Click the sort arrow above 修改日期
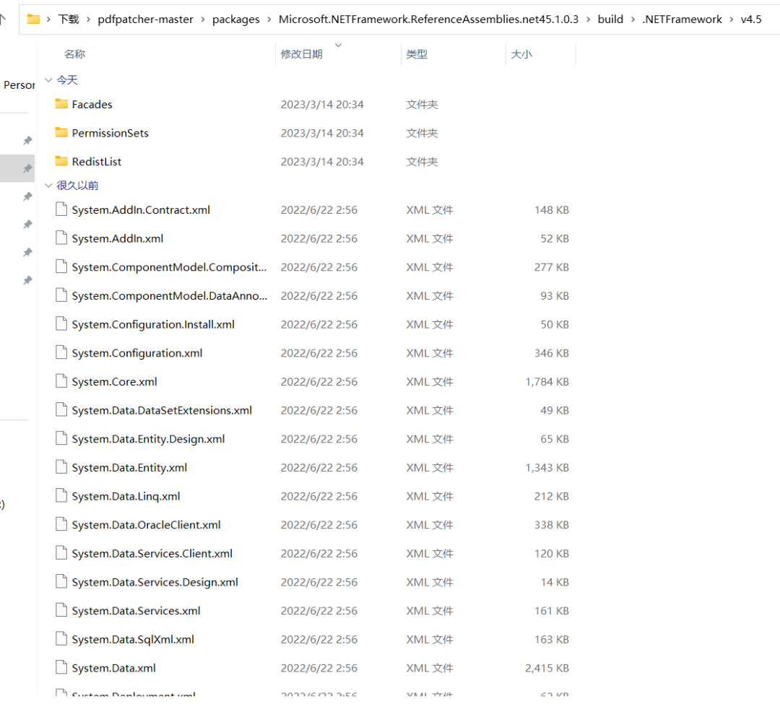This screenshot has height=704, width=780. click(338, 45)
